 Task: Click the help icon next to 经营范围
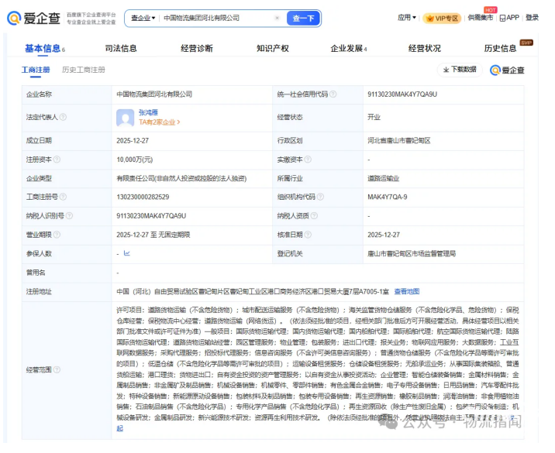pyautogui.click(x=57, y=369)
